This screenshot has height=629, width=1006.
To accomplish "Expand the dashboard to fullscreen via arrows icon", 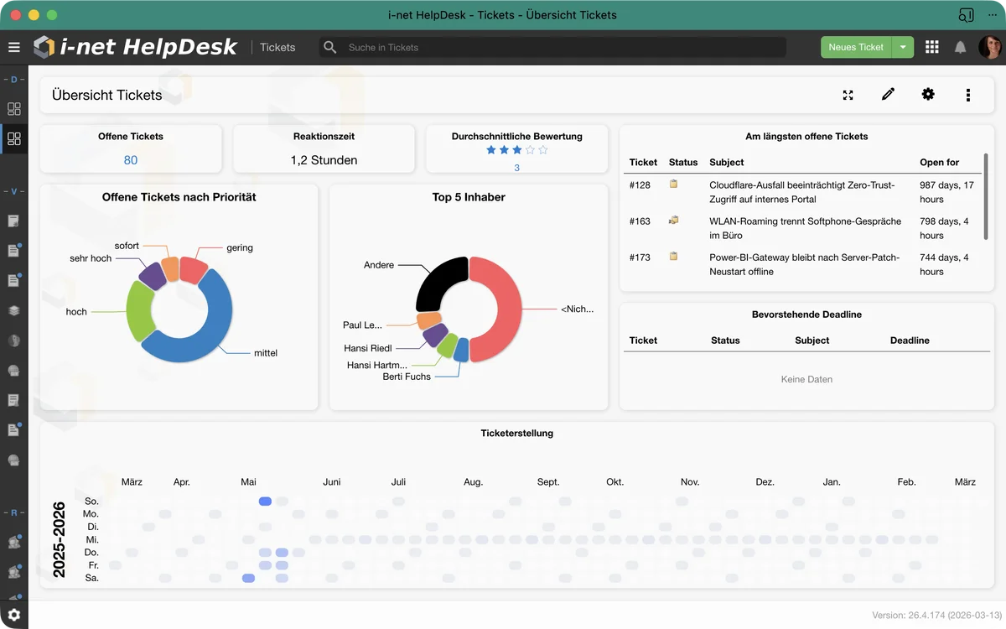I will point(848,95).
